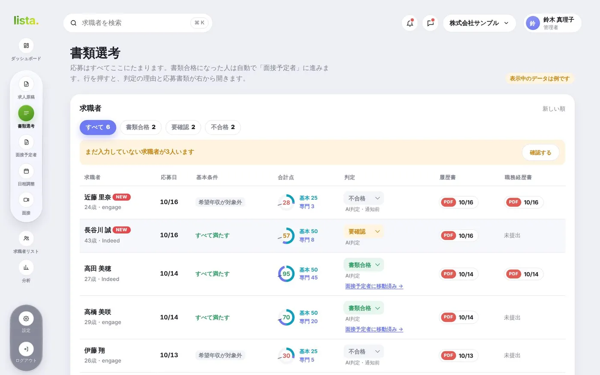The image size is (600, 375).
Task: Open the messages chat icon
Action: click(x=430, y=23)
